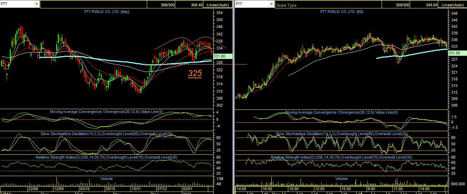Click the 302 level on daily price scale
This screenshot has height=194, width=467.
219,105
